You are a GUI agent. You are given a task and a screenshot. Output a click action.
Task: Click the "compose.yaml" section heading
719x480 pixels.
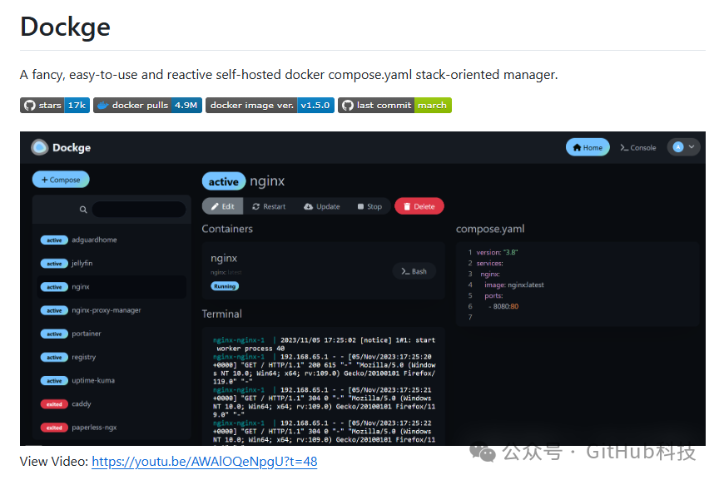490,229
